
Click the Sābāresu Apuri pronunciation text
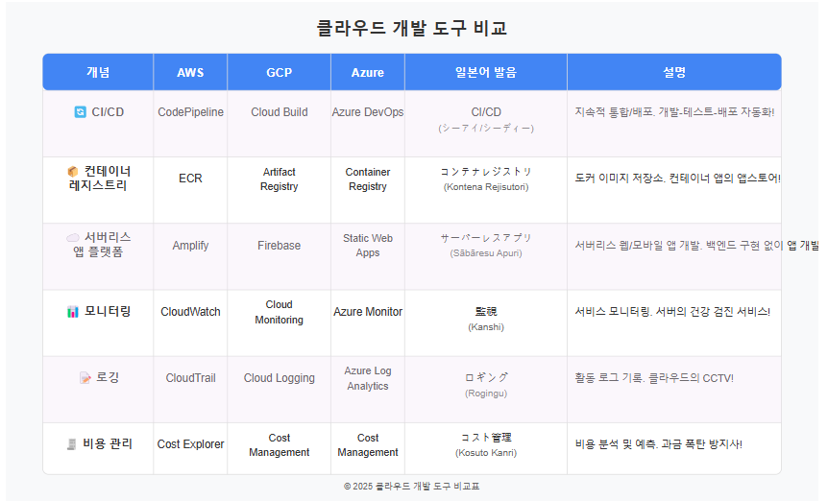[x=486, y=253]
